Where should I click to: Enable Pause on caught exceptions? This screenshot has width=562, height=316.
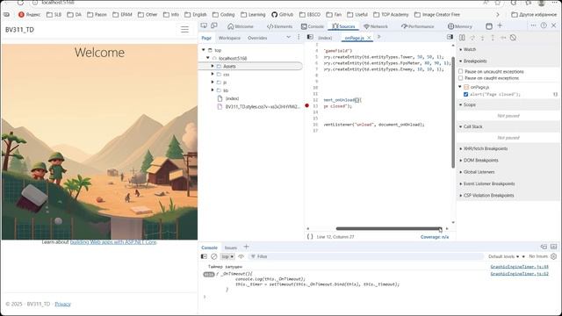[x=461, y=78]
